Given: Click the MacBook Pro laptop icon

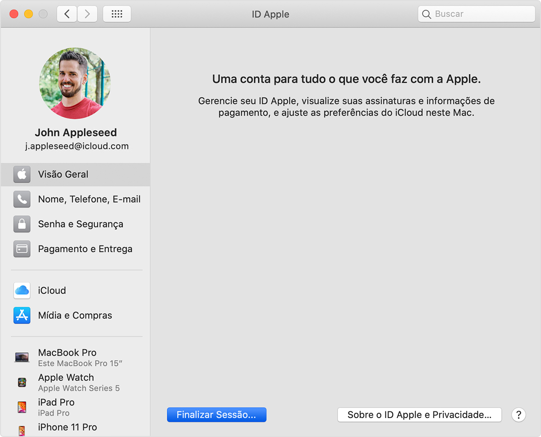Looking at the screenshot, I should (x=22, y=358).
